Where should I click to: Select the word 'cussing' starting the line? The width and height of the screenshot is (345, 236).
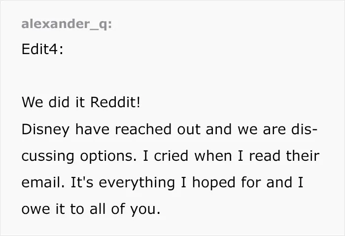[48, 156]
